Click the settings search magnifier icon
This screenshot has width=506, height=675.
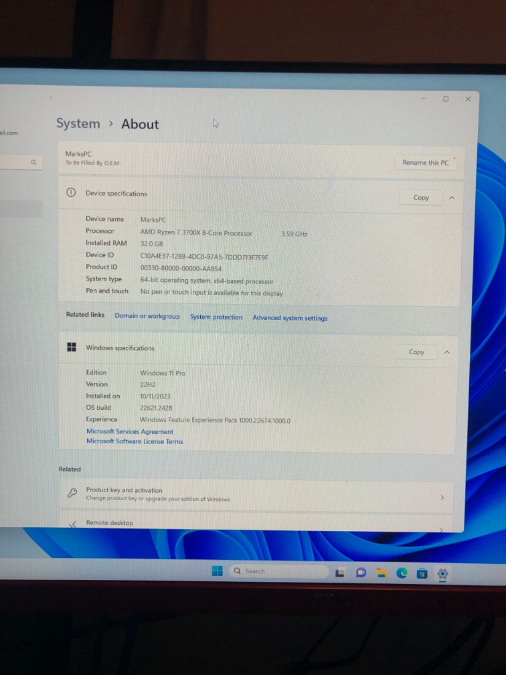(34, 162)
